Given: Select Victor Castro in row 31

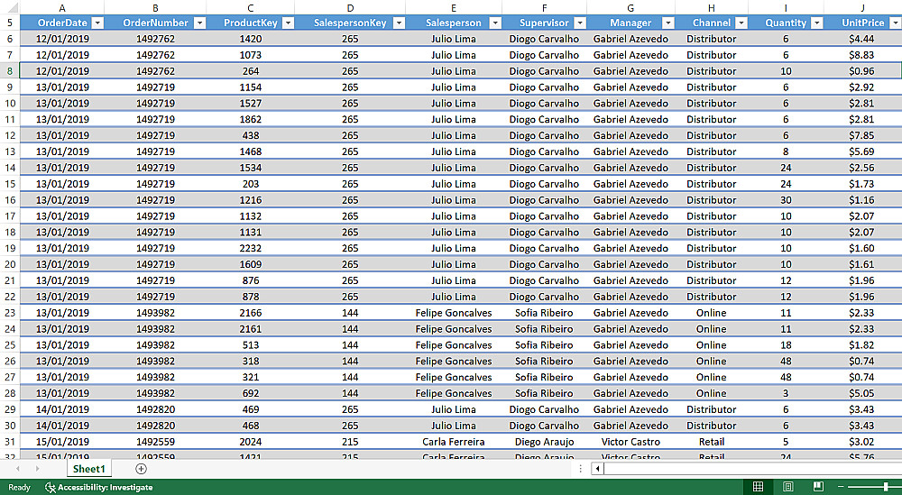Looking at the screenshot, I should [631, 442].
